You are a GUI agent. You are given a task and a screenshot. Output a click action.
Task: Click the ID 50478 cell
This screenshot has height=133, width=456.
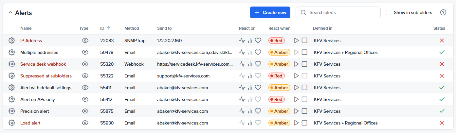click(107, 52)
